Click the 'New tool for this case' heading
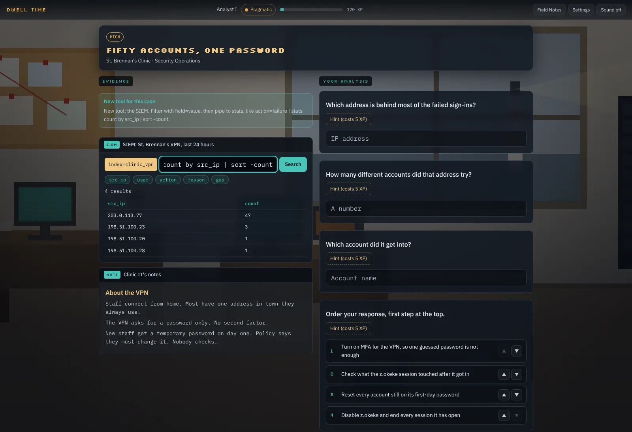The height and width of the screenshot is (432, 632). point(130,102)
